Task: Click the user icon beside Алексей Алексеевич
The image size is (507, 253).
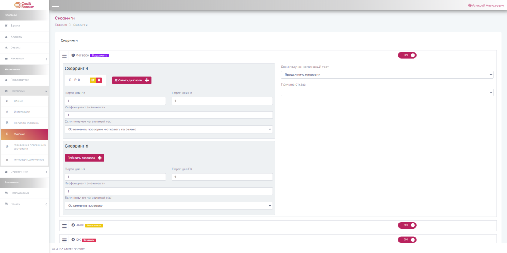Action: pos(470,5)
